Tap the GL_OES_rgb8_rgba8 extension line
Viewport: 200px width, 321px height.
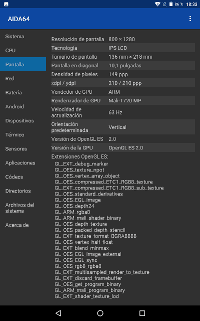(x=78, y=266)
